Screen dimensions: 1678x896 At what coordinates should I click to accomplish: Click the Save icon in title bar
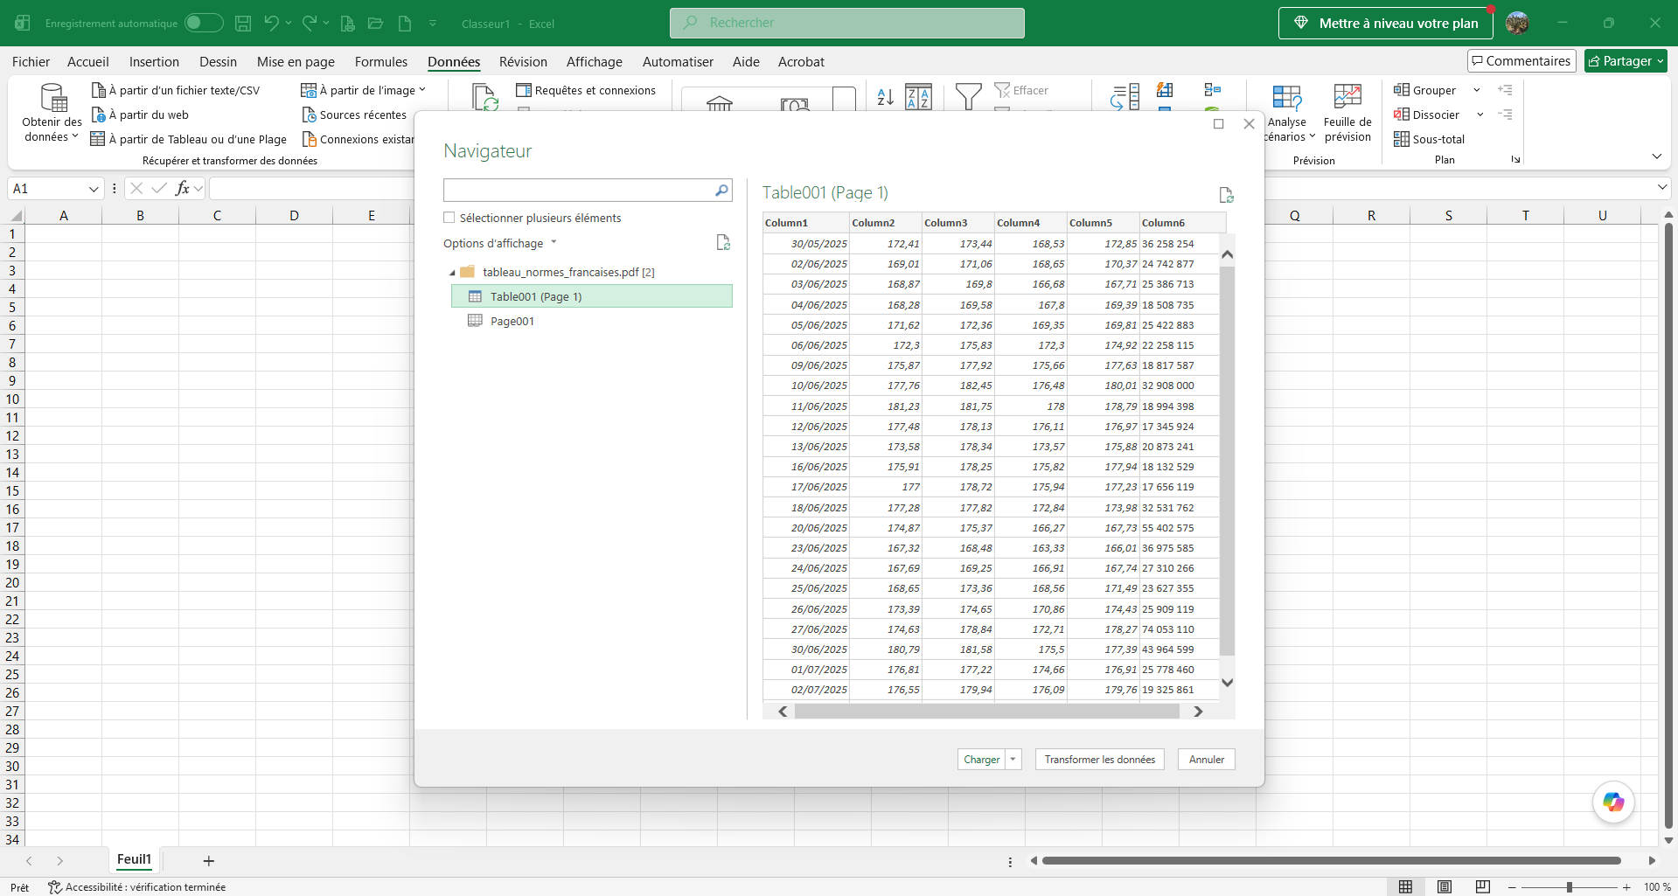tap(243, 24)
